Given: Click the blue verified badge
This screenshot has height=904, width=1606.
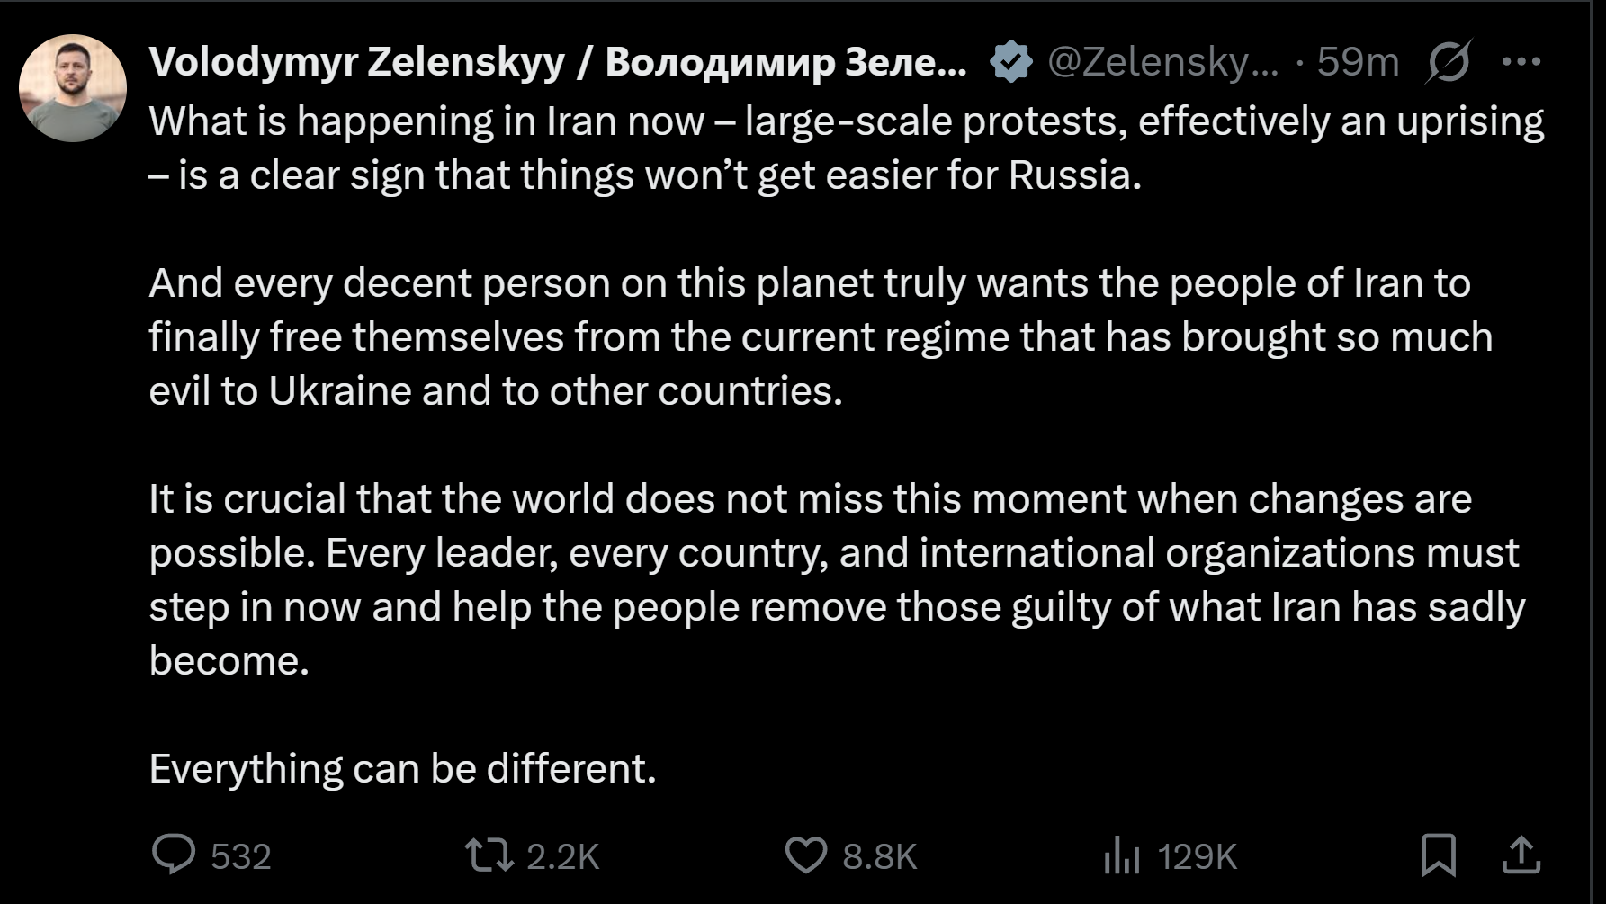Looking at the screenshot, I should coord(1010,62).
